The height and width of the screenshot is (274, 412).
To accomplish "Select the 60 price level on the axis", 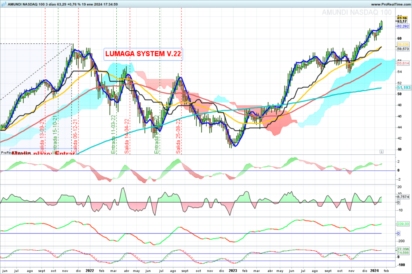I will [400, 39].
